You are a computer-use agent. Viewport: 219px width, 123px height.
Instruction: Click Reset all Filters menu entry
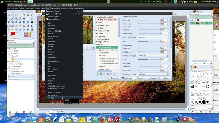pos(64,19)
